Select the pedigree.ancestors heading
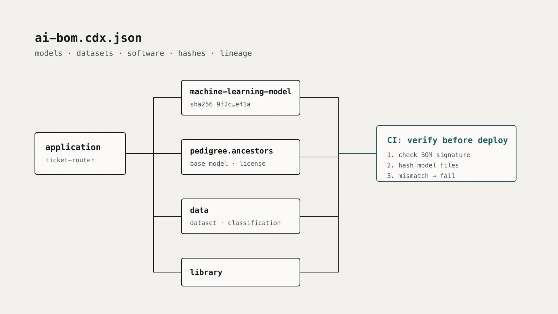The image size is (558, 314). pos(232,151)
